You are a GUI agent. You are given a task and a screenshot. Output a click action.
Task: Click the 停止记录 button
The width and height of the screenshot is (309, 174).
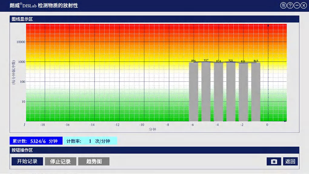(x=61, y=162)
